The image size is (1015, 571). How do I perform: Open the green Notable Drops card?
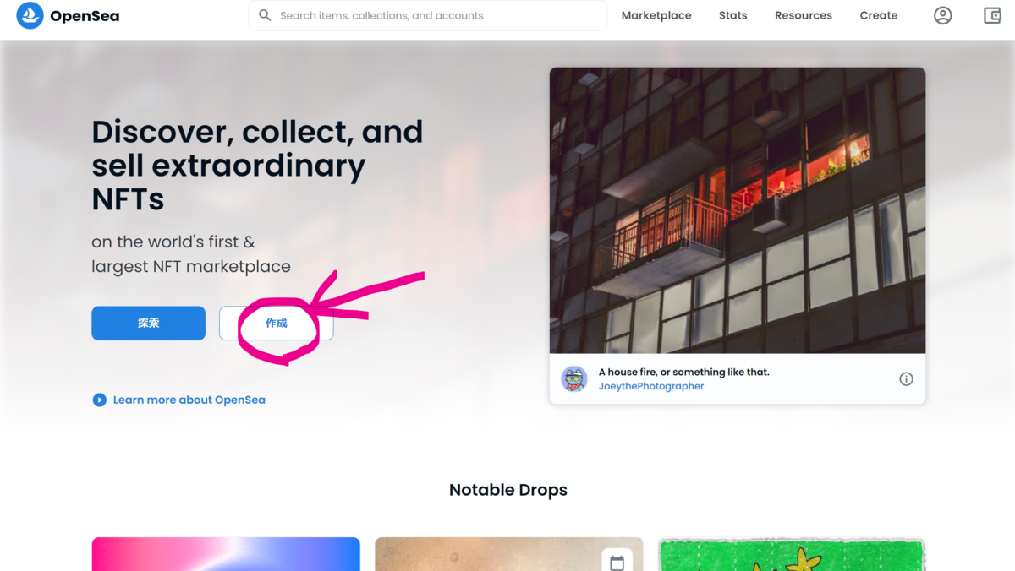pyautogui.click(x=792, y=554)
